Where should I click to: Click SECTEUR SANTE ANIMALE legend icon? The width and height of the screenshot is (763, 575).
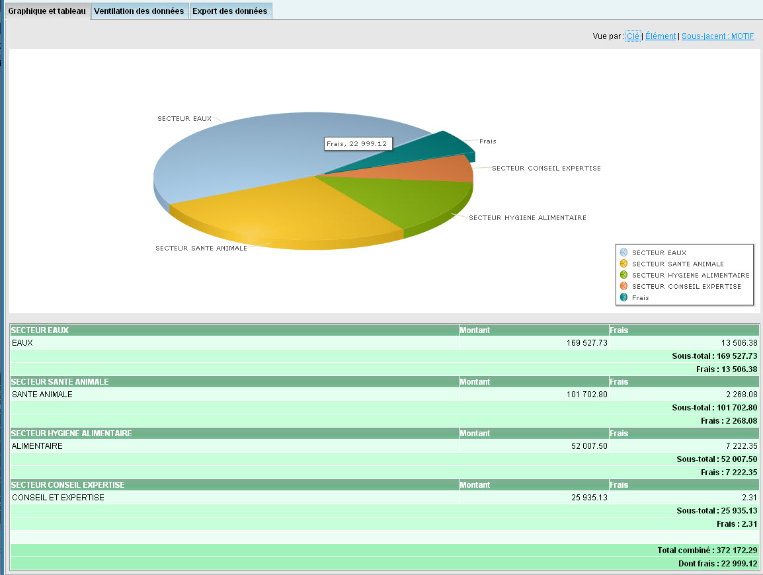tap(624, 263)
